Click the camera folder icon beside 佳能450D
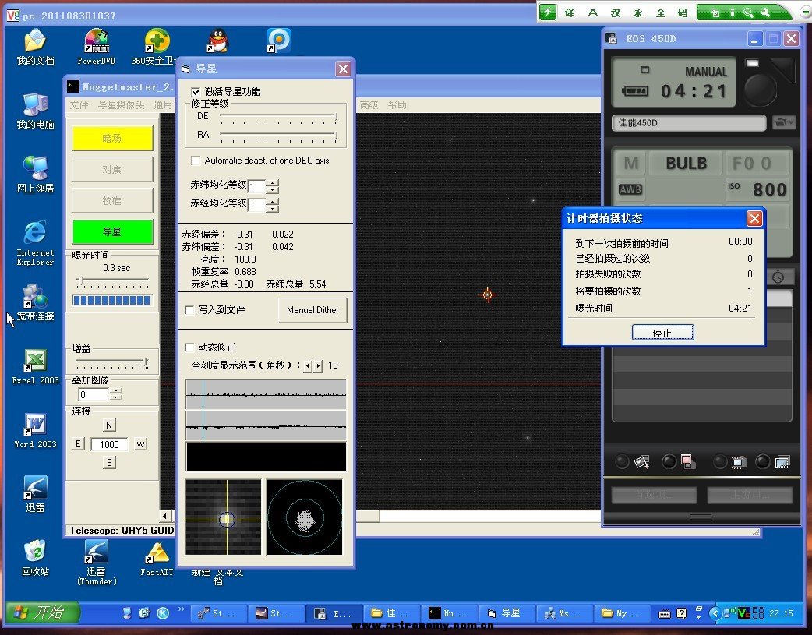The image size is (812, 635). [x=783, y=123]
